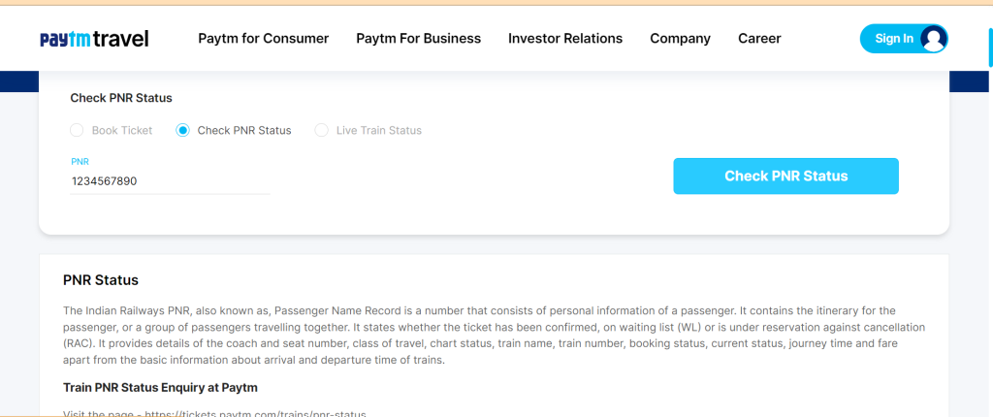Click the Train PNR Status Enquiry at Paytm heading
This screenshot has height=417, width=993.
pyautogui.click(x=160, y=387)
